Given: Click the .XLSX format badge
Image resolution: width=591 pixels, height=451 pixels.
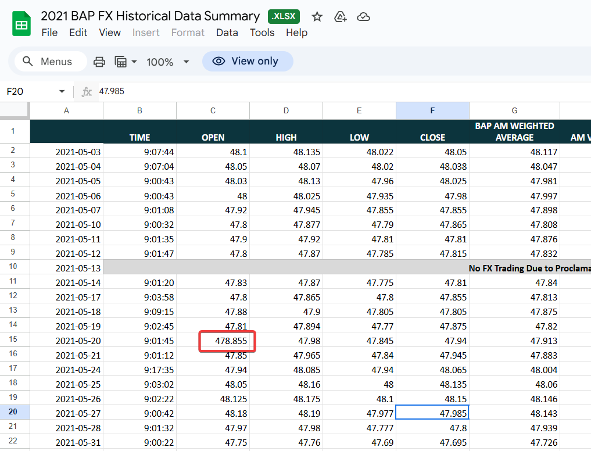Looking at the screenshot, I should point(284,16).
